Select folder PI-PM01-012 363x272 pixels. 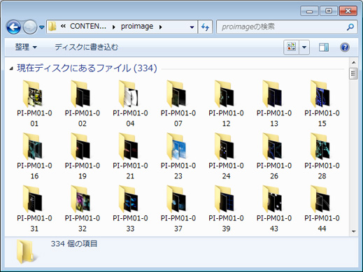pyautogui.click(x=226, y=103)
